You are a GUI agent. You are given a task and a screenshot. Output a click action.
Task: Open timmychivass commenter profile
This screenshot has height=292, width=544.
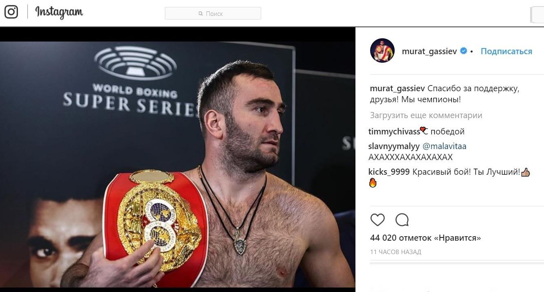pos(394,132)
